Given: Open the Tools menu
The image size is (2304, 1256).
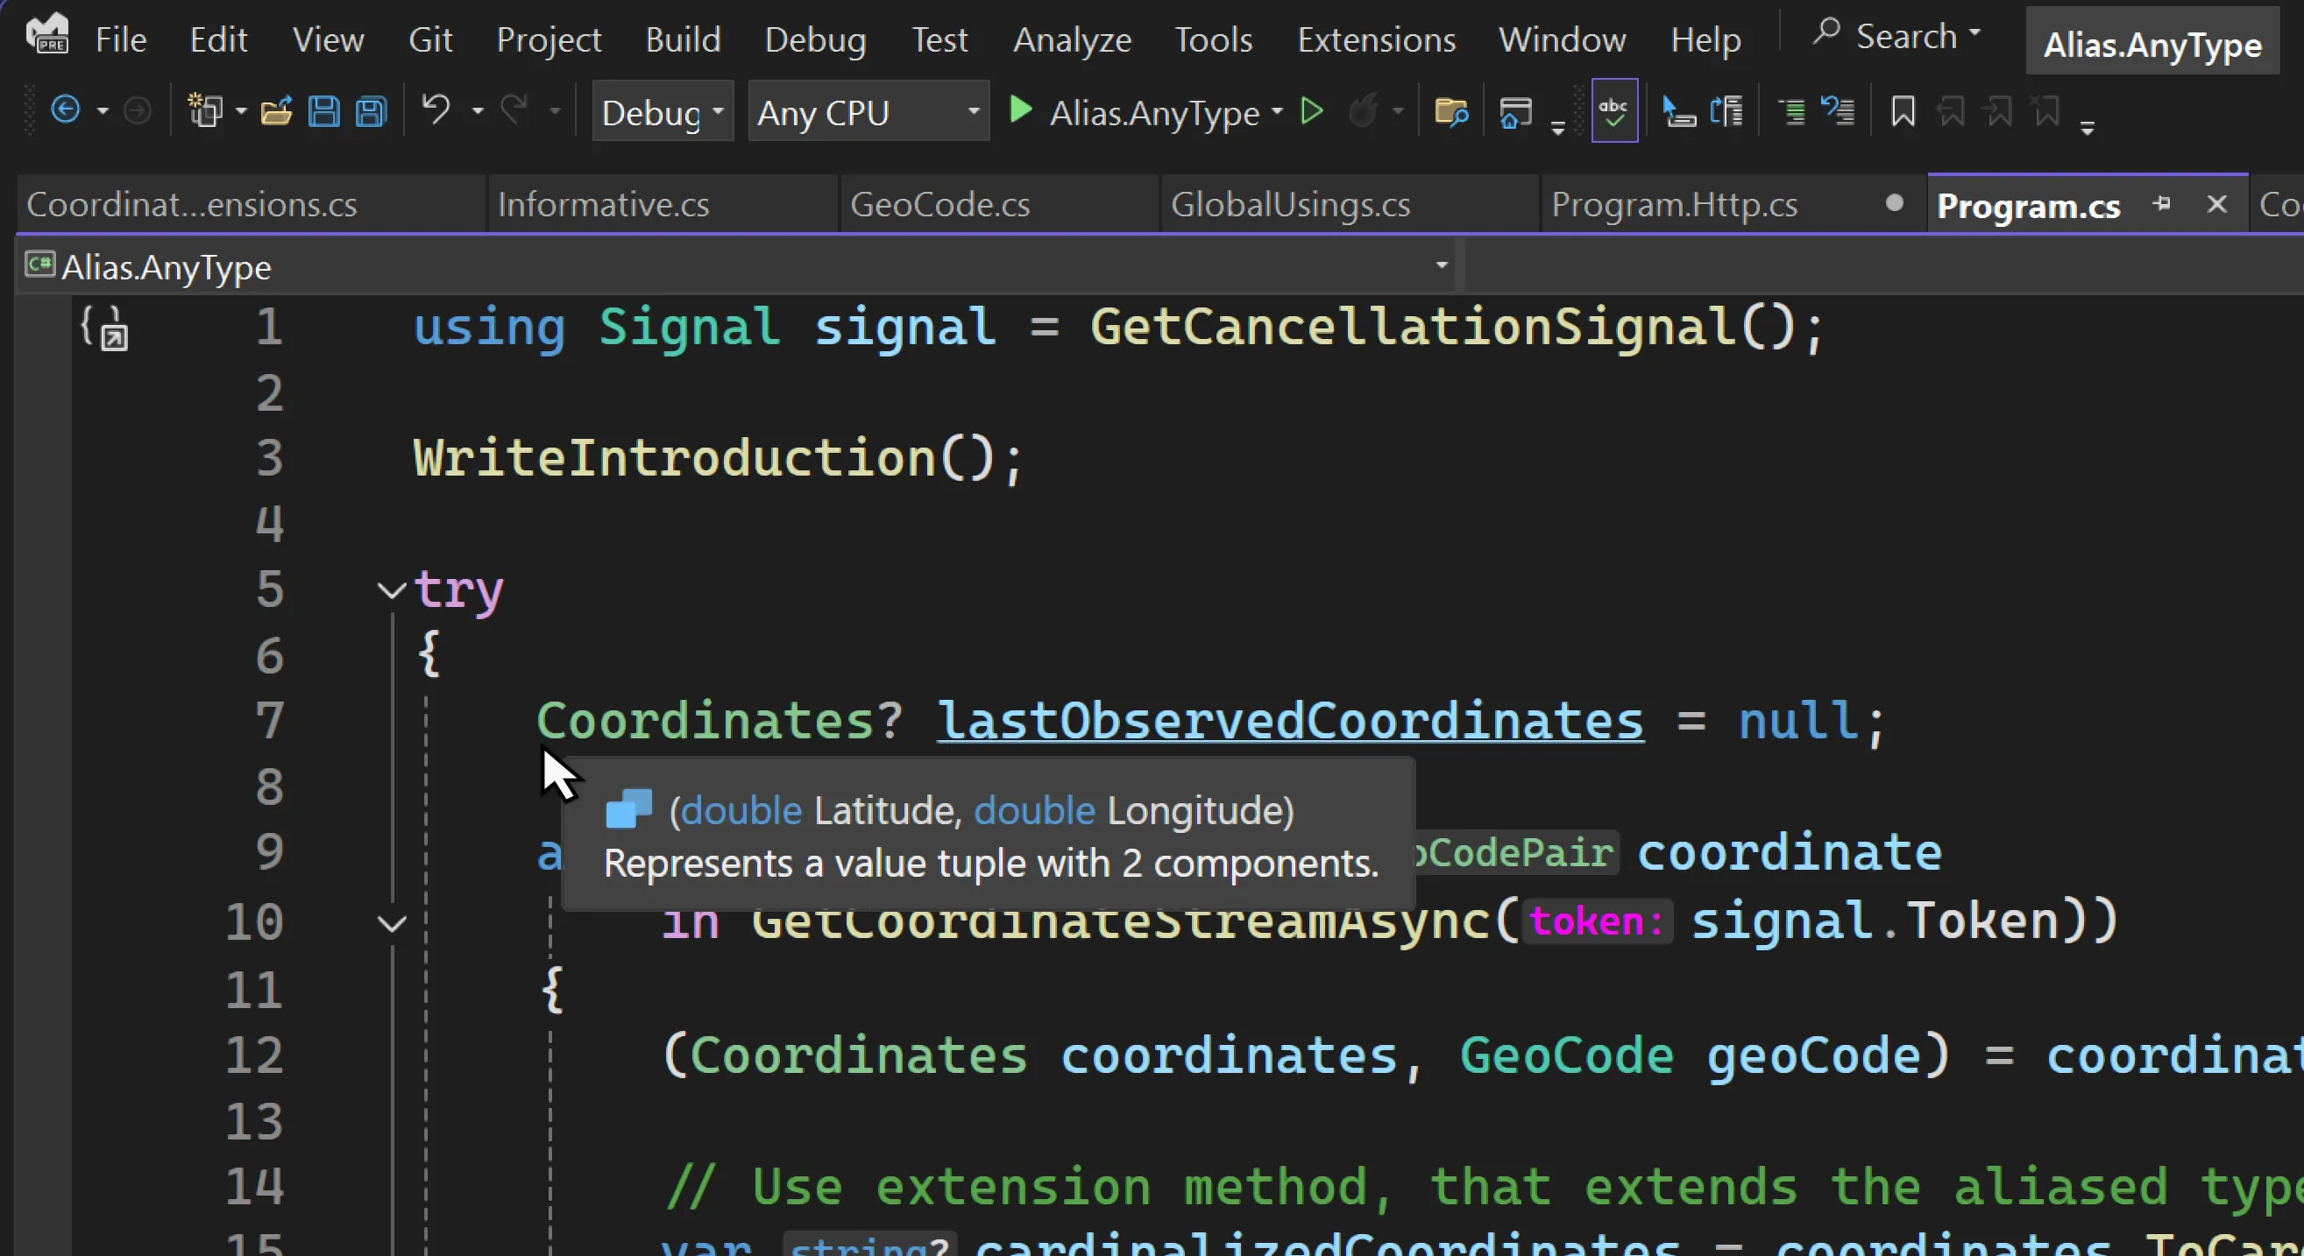Looking at the screenshot, I should click(x=1213, y=39).
